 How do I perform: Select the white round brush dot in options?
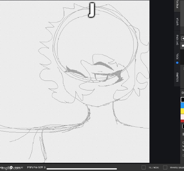[x=183, y=46]
